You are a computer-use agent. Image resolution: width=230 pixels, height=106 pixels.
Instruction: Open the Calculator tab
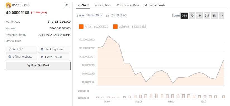pos(103,5)
